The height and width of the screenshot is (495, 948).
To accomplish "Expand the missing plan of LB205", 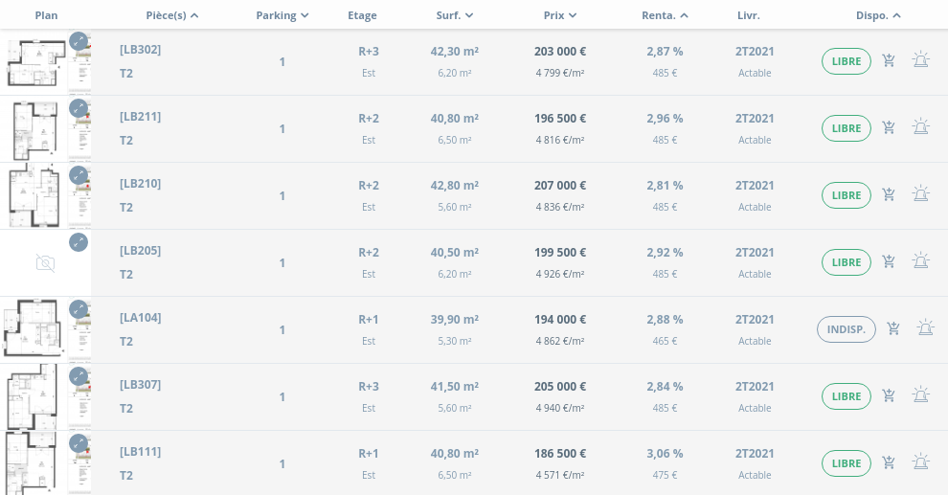I will point(79,242).
